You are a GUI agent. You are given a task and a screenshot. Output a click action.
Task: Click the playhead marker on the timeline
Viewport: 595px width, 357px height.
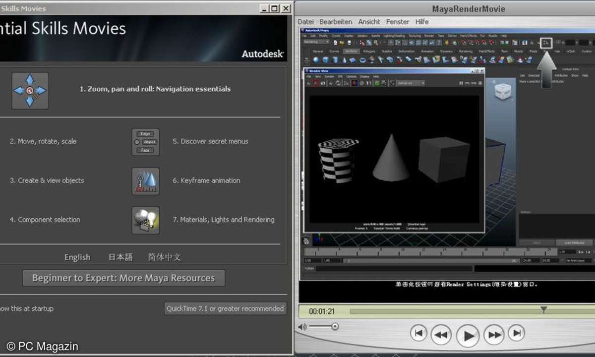543,310
